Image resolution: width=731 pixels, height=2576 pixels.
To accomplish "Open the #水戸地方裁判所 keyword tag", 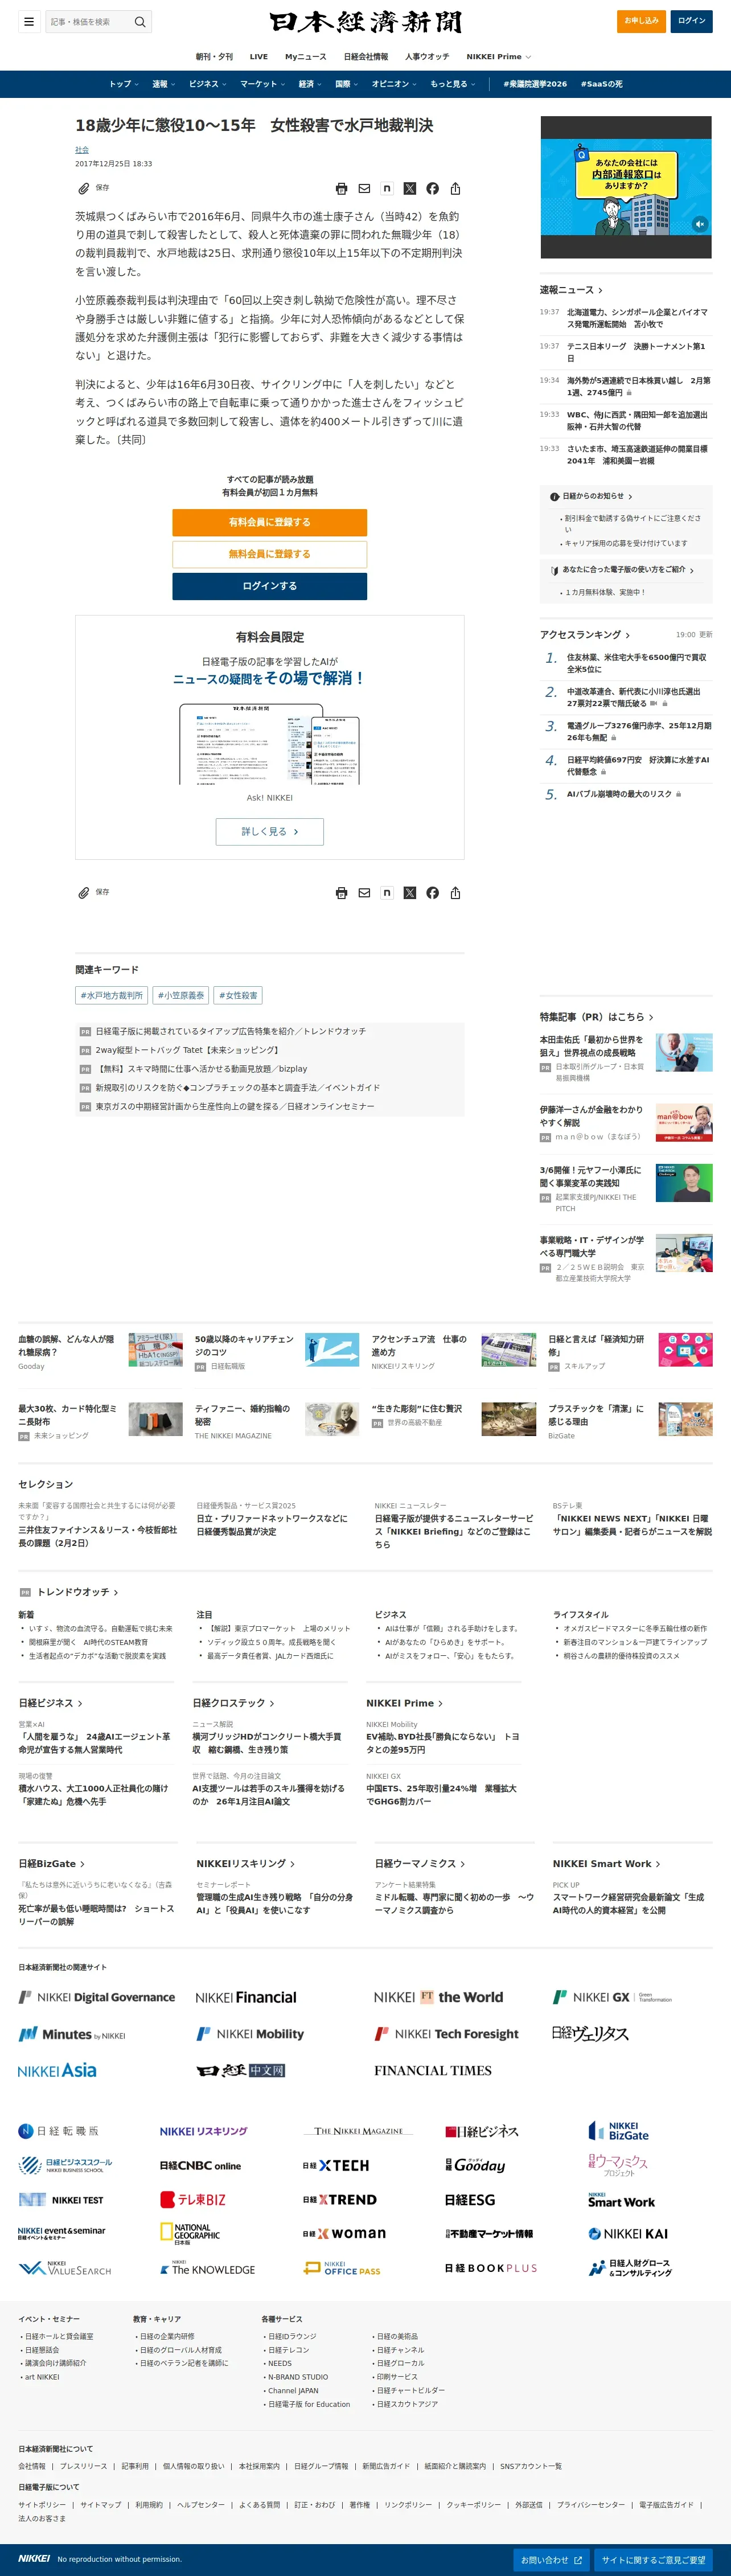I will point(112,995).
